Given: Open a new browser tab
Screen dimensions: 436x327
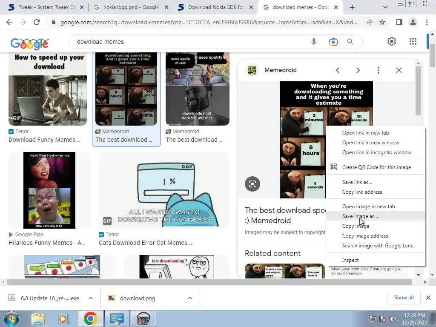Looking at the screenshot, I should [352, 7].
